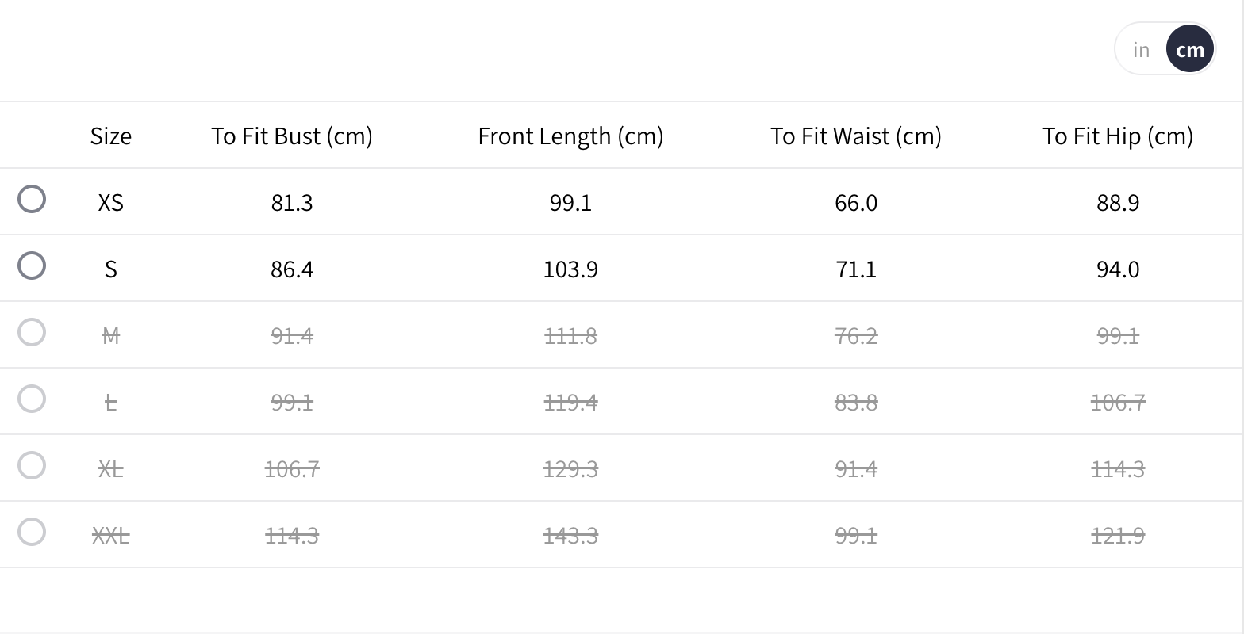Click the struck-through XXL size label
This screenshot has height=634, width=1244.
coord(111,536)
